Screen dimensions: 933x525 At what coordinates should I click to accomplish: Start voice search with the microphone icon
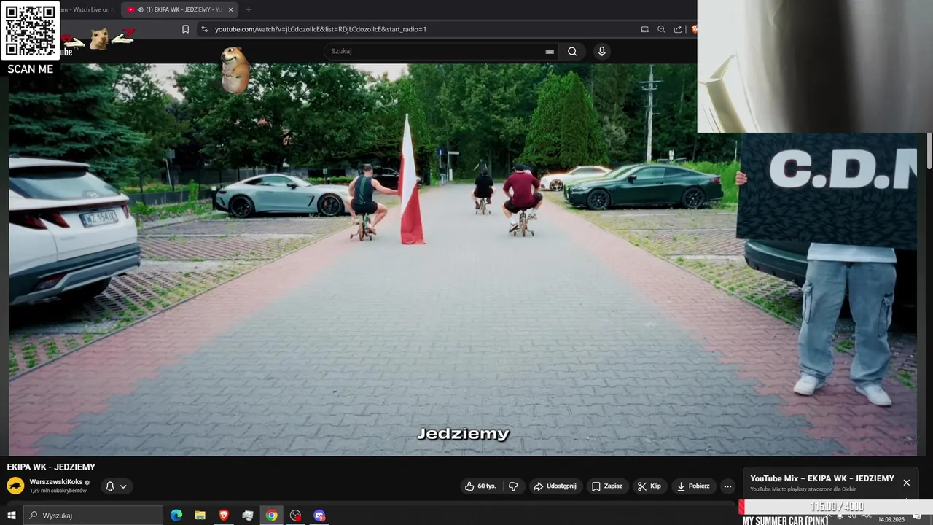[601, 51]
